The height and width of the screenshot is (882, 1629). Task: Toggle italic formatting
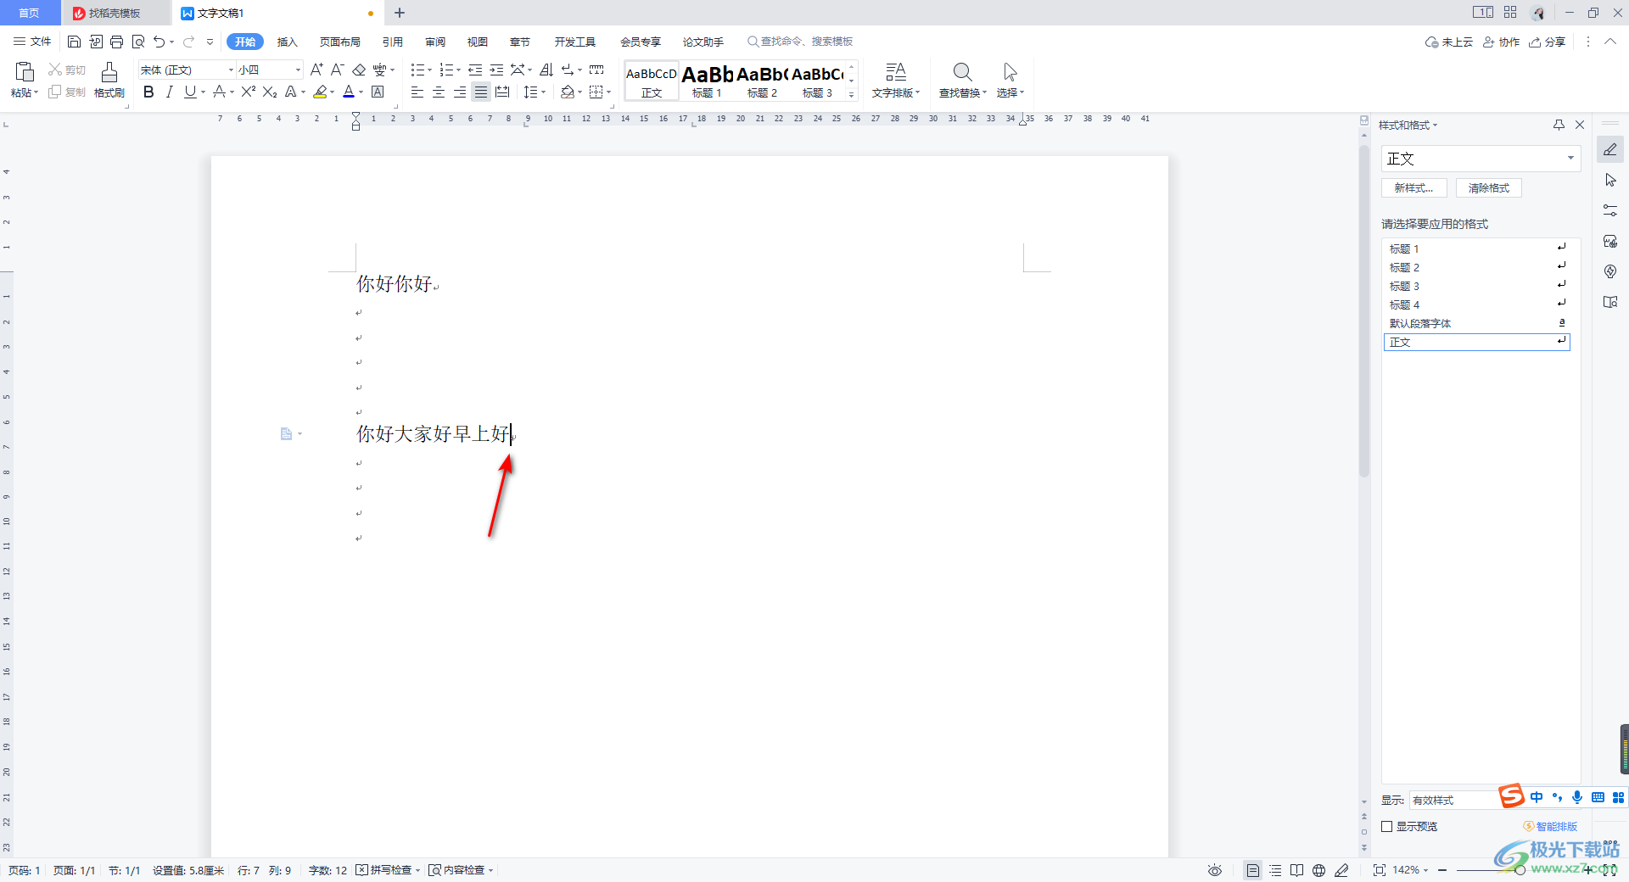(169, 92)
